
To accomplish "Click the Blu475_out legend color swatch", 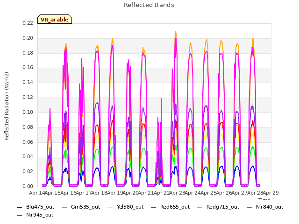I will pyautogui.click(x=20, y=207).
